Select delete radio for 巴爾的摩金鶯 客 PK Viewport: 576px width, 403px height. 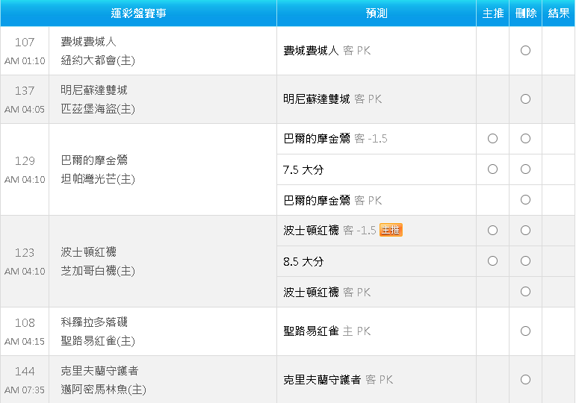[525, 200]
